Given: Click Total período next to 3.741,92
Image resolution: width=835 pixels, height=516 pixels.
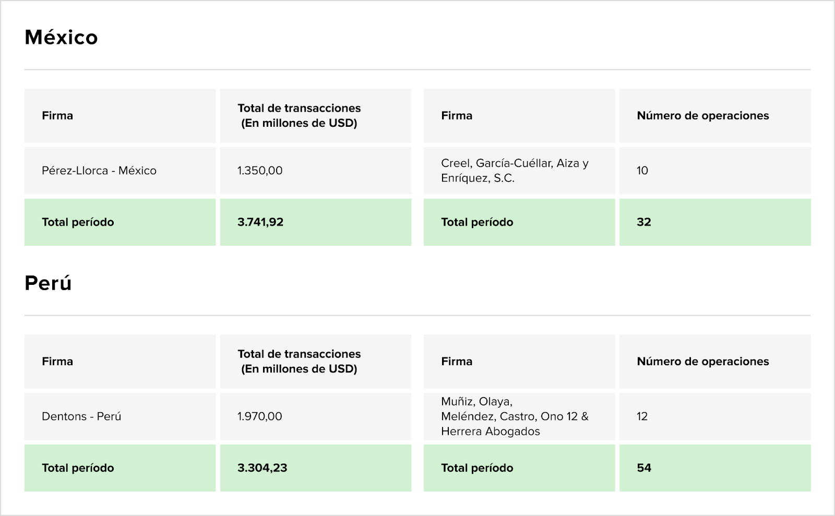Looking at the screenshot, I should 120,222.
